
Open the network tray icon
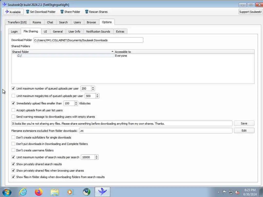(231, 192)
